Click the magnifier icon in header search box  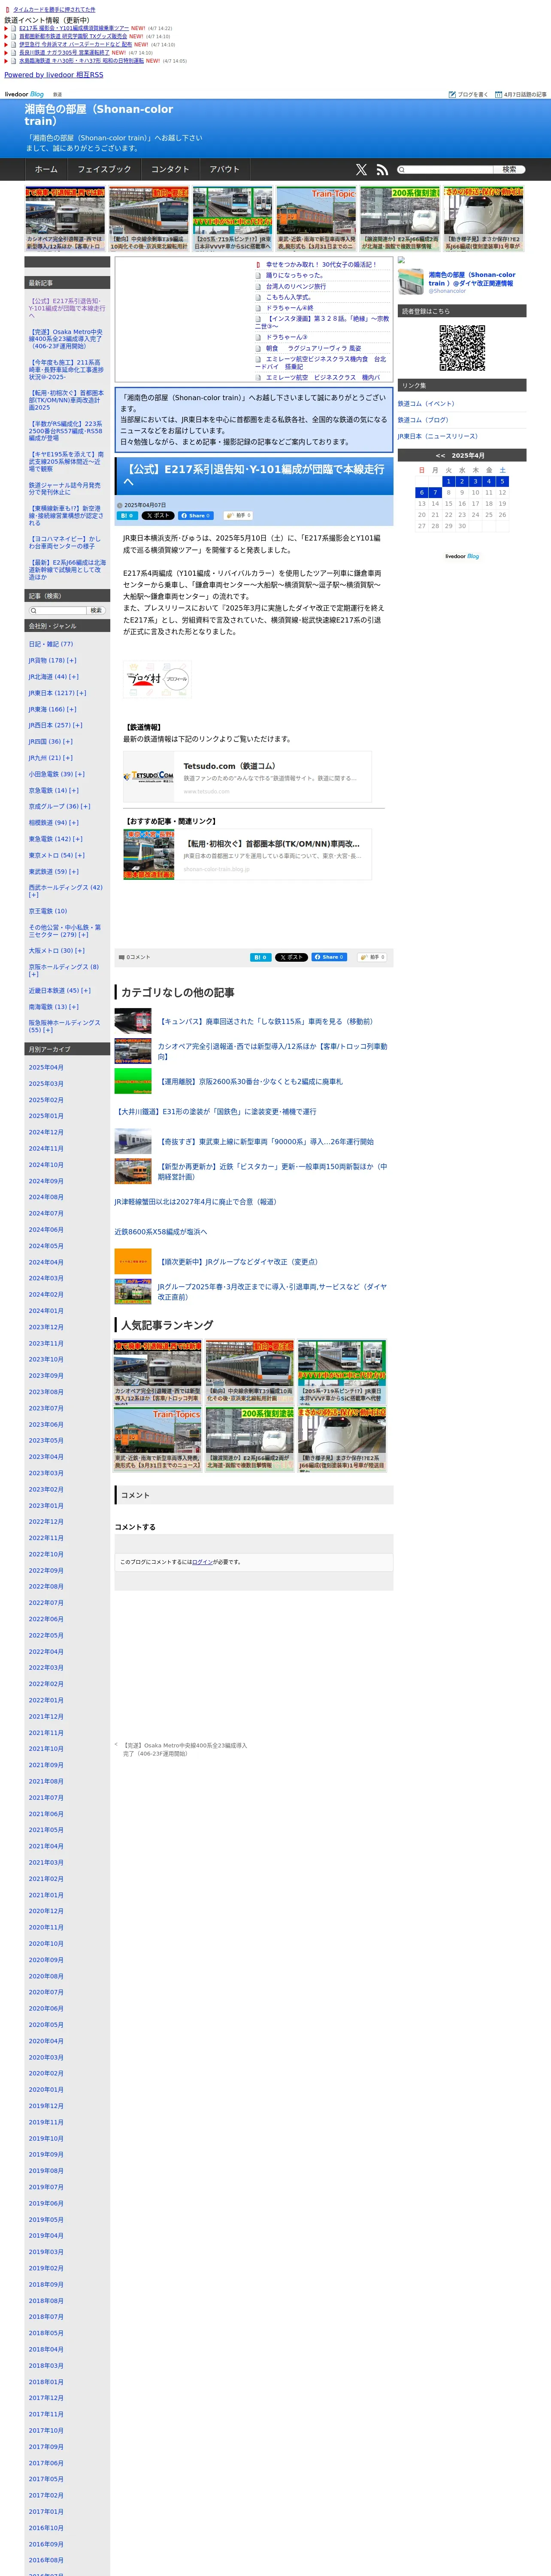402,170
